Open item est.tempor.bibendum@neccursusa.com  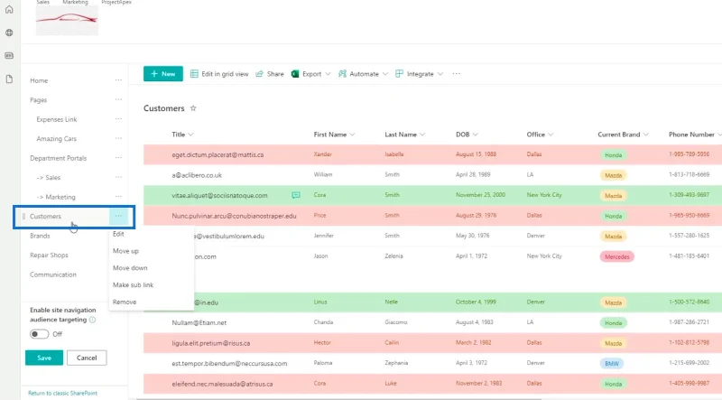(230, 363)
